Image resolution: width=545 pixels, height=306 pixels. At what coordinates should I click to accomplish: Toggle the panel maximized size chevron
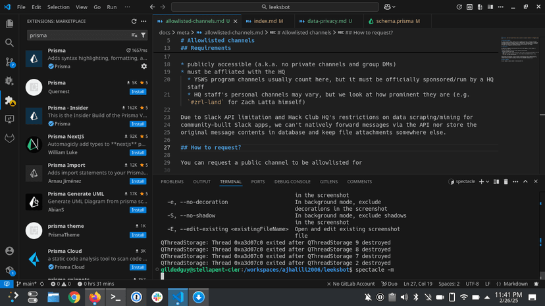point(525,181)
